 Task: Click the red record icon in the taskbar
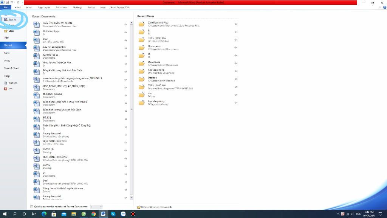coord(133,214)
